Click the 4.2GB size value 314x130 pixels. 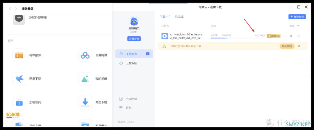point(214,36)
